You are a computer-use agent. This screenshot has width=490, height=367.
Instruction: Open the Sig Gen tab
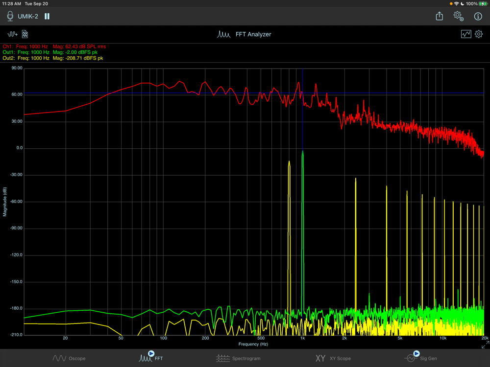coord(421,358)
